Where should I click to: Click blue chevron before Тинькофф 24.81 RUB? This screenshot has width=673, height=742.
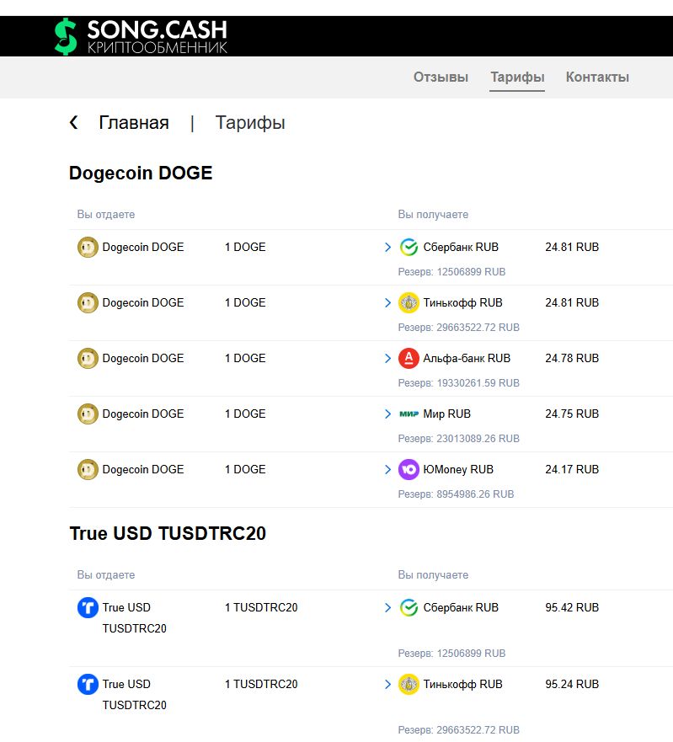click(x=388, y=303)
